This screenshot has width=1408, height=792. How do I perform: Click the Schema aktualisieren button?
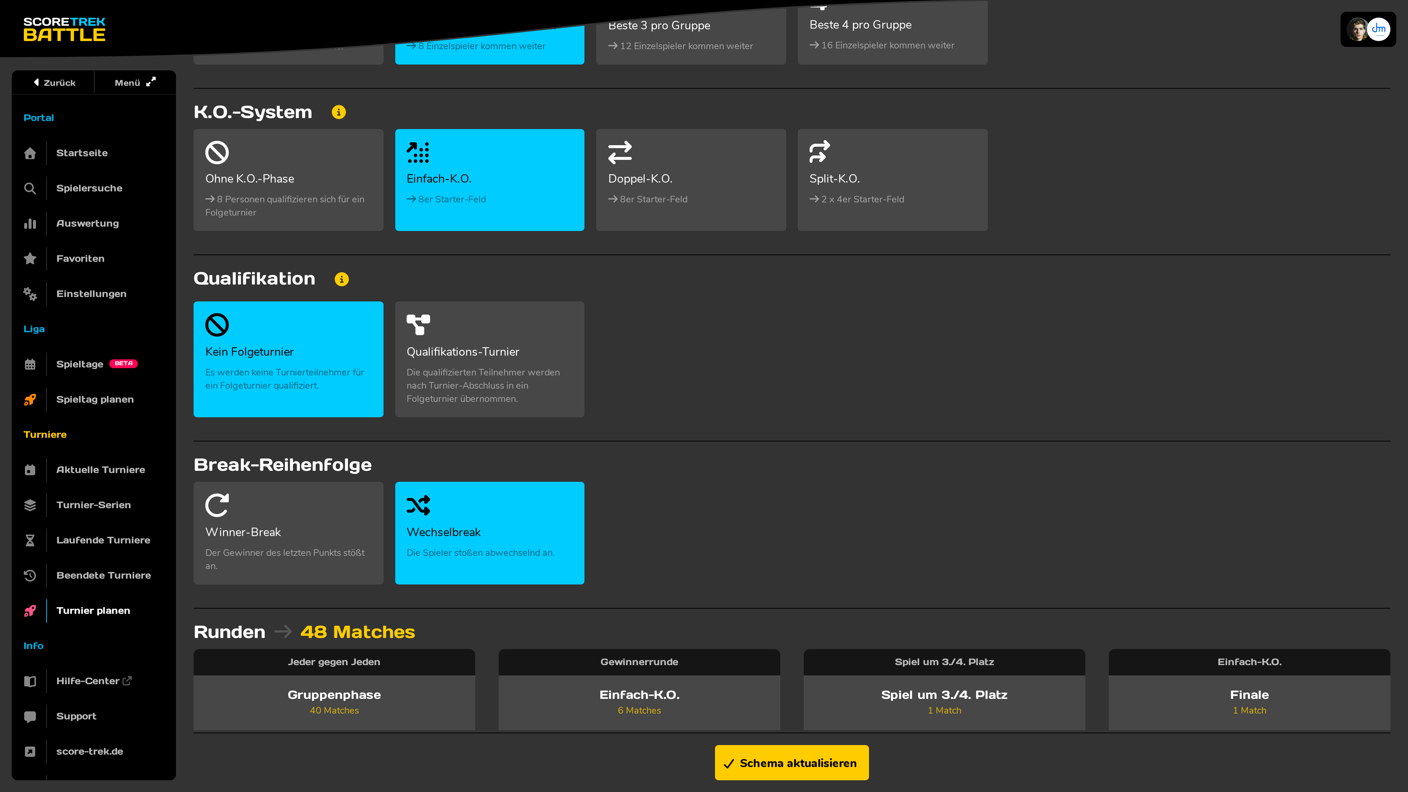coord(792,763)
